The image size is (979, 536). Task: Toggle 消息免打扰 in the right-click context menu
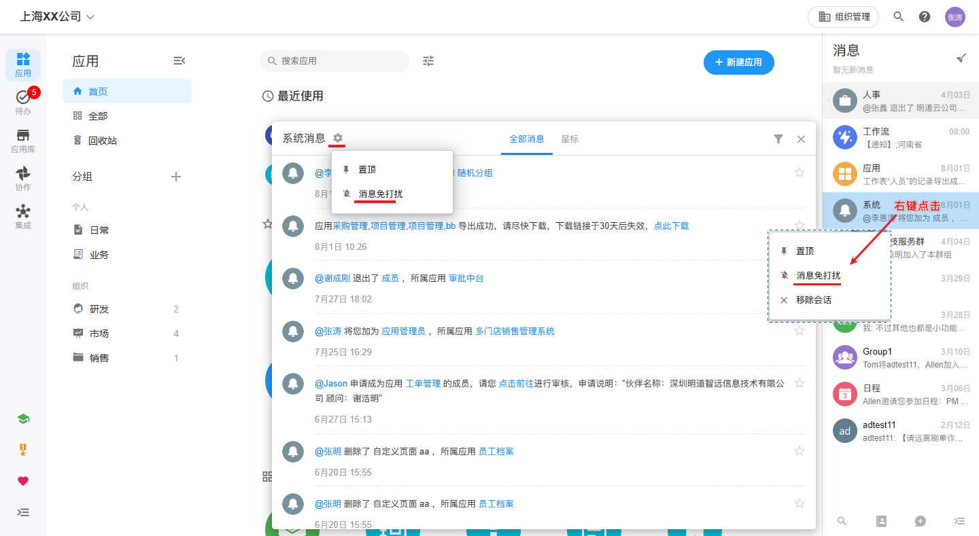click(x=818, y=276)
